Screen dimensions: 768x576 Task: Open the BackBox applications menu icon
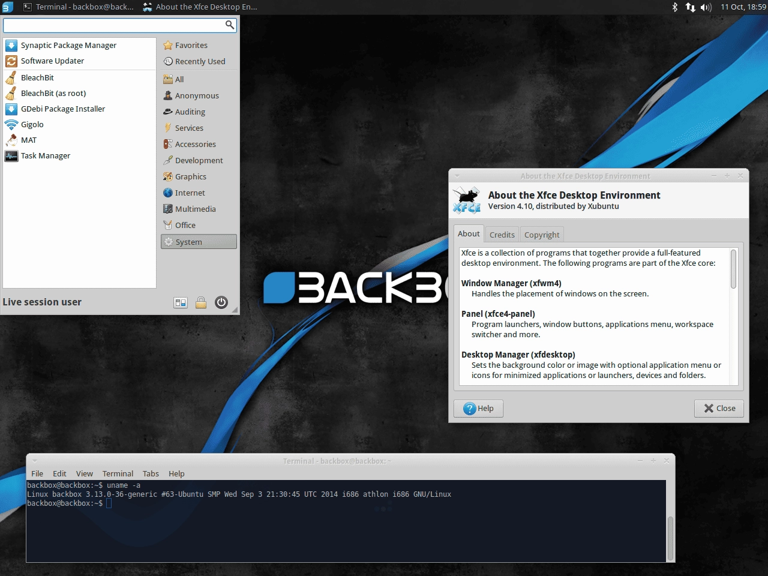pyautogui.click(x=7, y=7)
